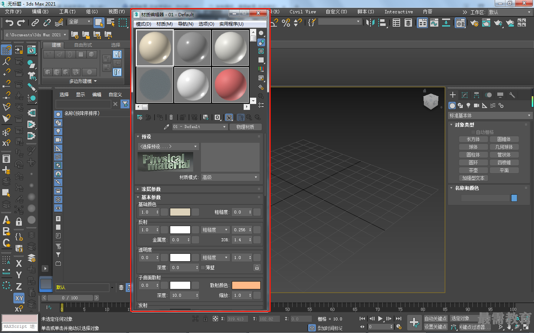Click the Material ID Channel 0 icon
The width and height of the screenshot is (534, 333).
click(x=218, y=117)
